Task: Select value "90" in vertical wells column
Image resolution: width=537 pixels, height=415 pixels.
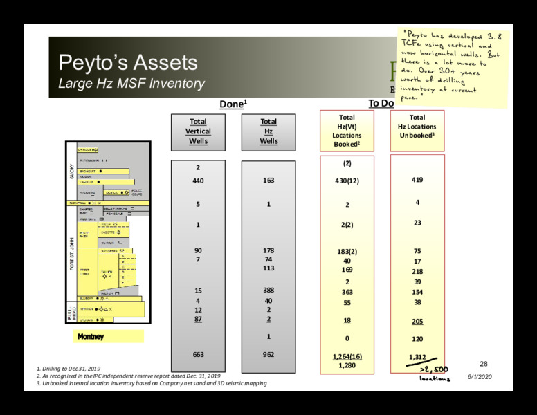Action: [x=199, y=250]
